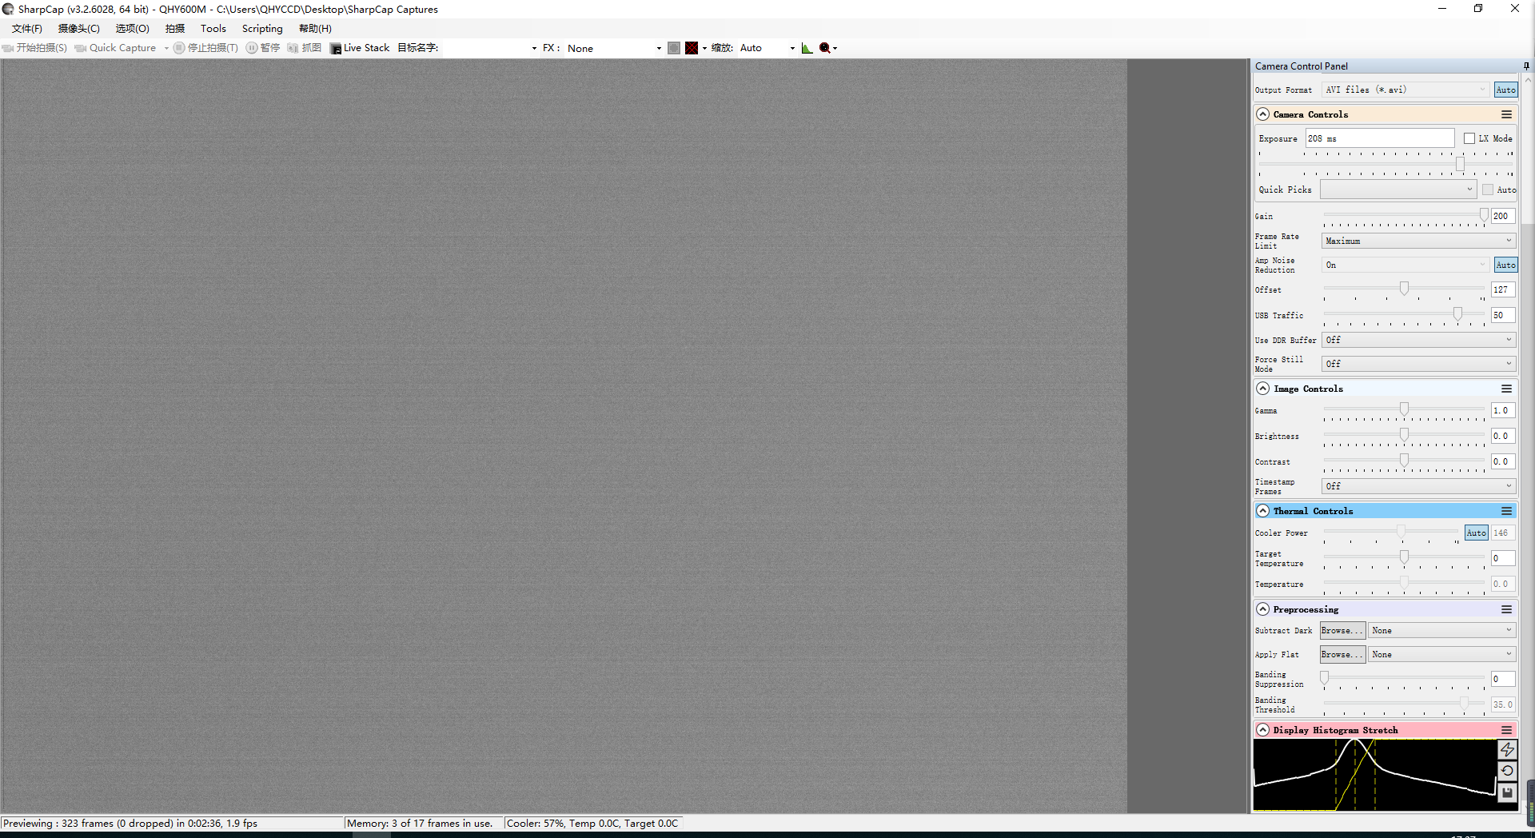This screenshot has width=1535, height=838.
Task: Click the Gain value field
Action: pos(1503,216)
